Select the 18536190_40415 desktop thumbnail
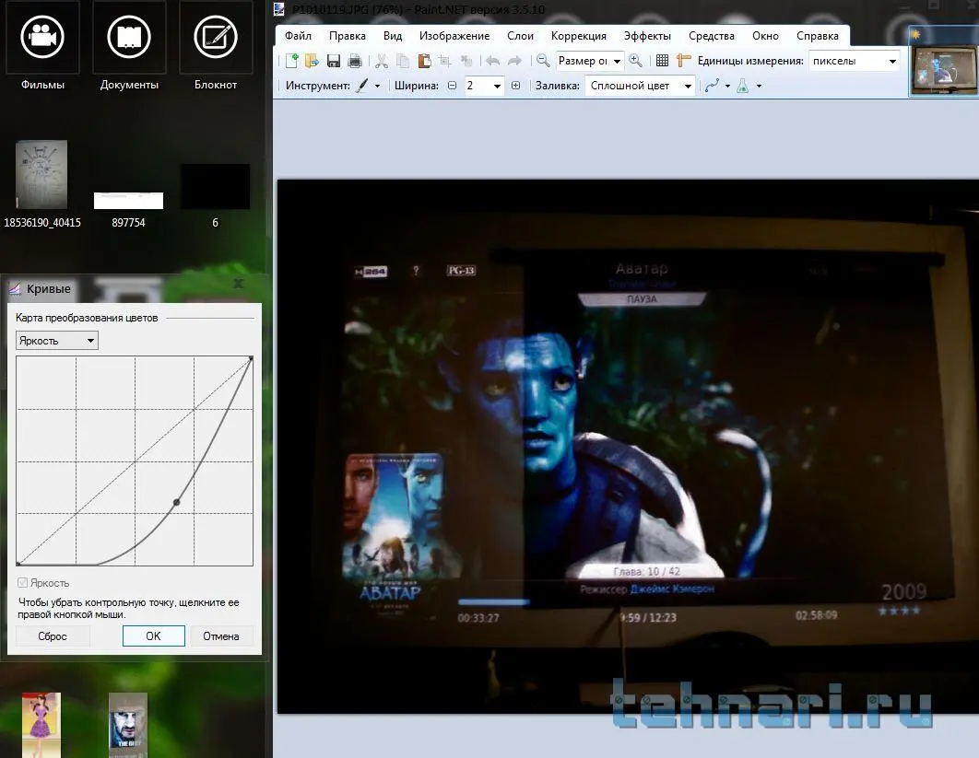The image size is (979, 758). (x=41, y=175)
